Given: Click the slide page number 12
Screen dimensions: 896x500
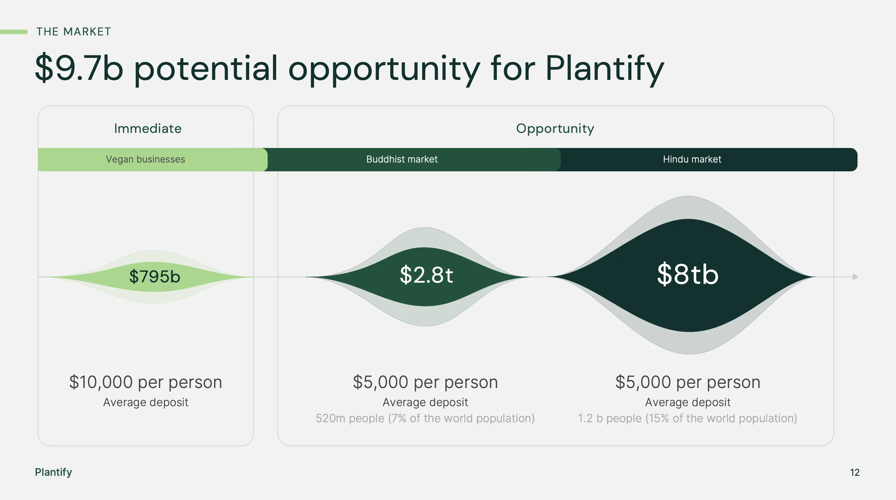Looking at the screenshot, I should point(854,472).
